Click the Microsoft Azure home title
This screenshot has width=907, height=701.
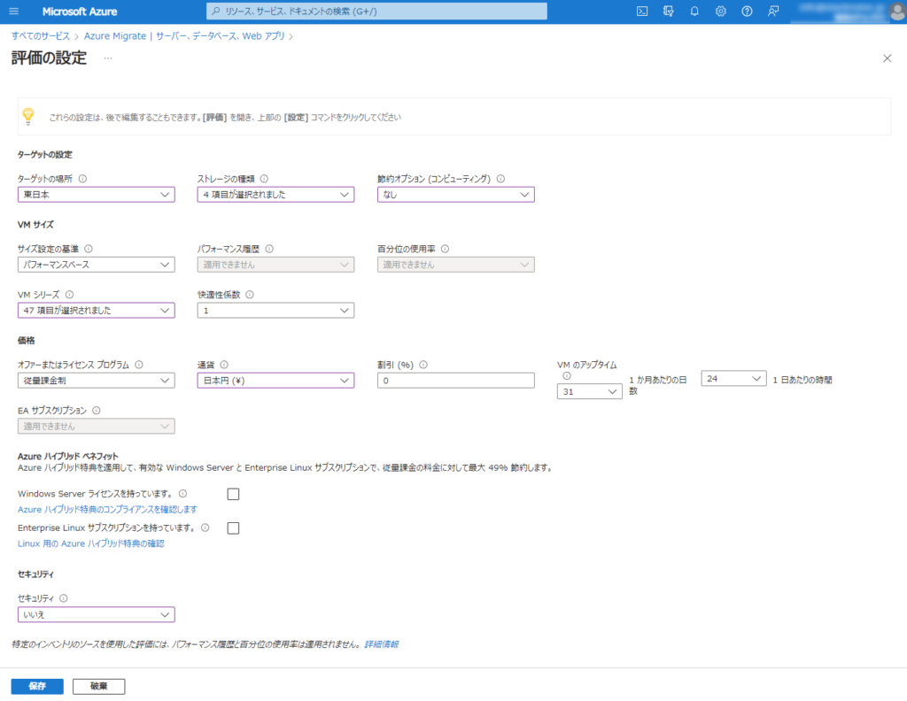pos(80,11)
